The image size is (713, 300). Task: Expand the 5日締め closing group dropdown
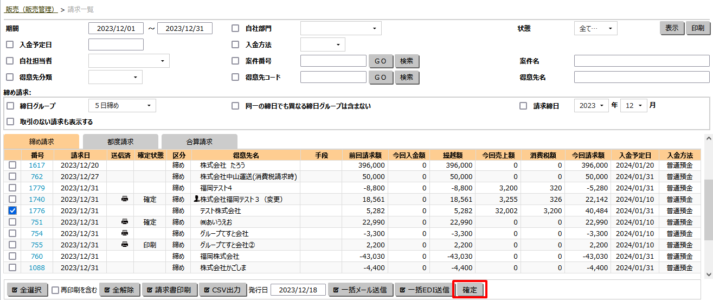coord(122,106)
